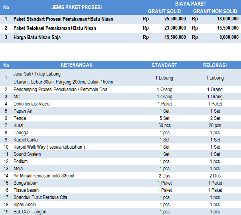Click the 'BIAYA PAKET' header cell
This screenshot has width=241, height=215.
point(190,3)
